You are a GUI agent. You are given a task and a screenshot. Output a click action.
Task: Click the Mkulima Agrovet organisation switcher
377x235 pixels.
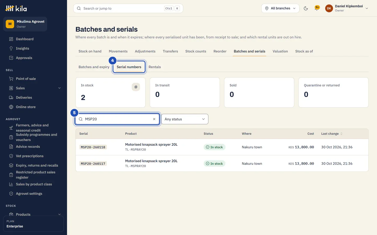point(25,24)
